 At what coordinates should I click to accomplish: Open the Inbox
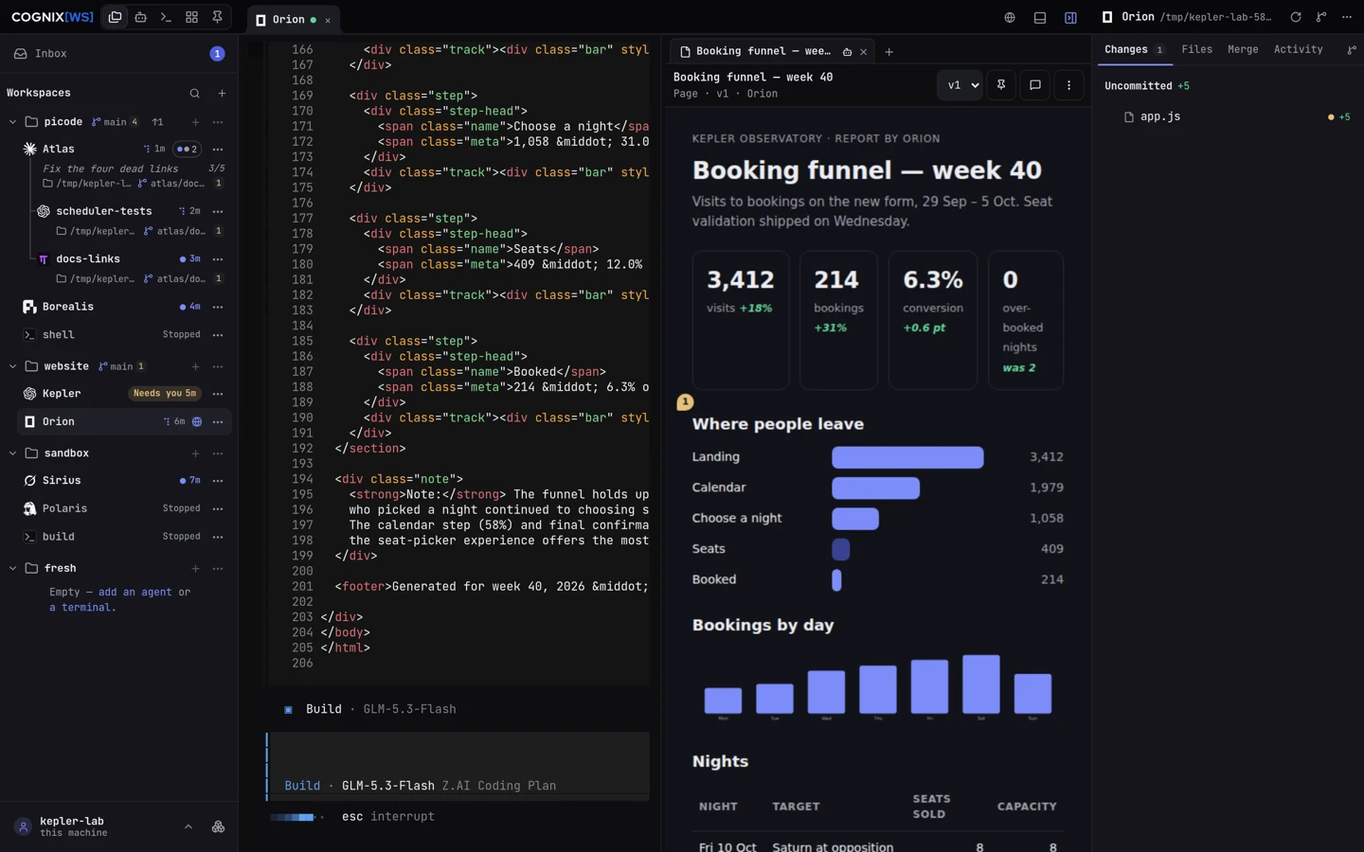(117, 54)
